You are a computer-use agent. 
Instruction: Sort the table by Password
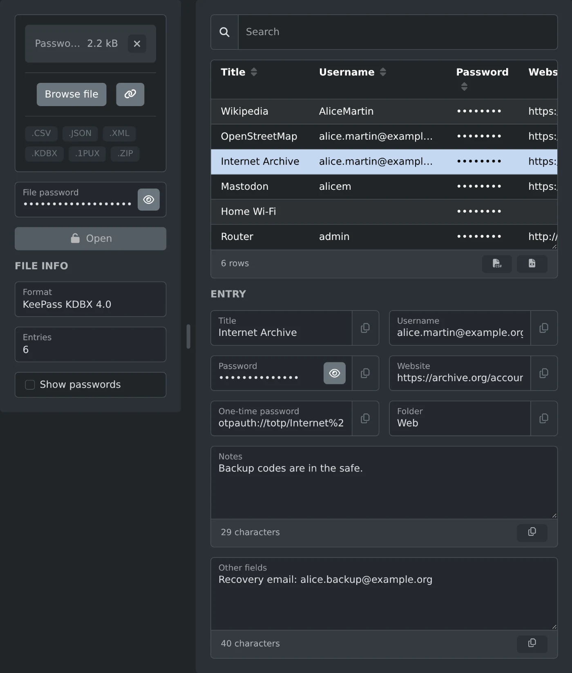point(464,87)
